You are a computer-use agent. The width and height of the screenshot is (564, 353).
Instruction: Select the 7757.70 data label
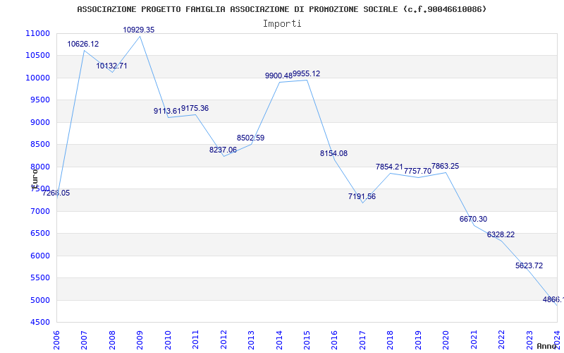417,172
